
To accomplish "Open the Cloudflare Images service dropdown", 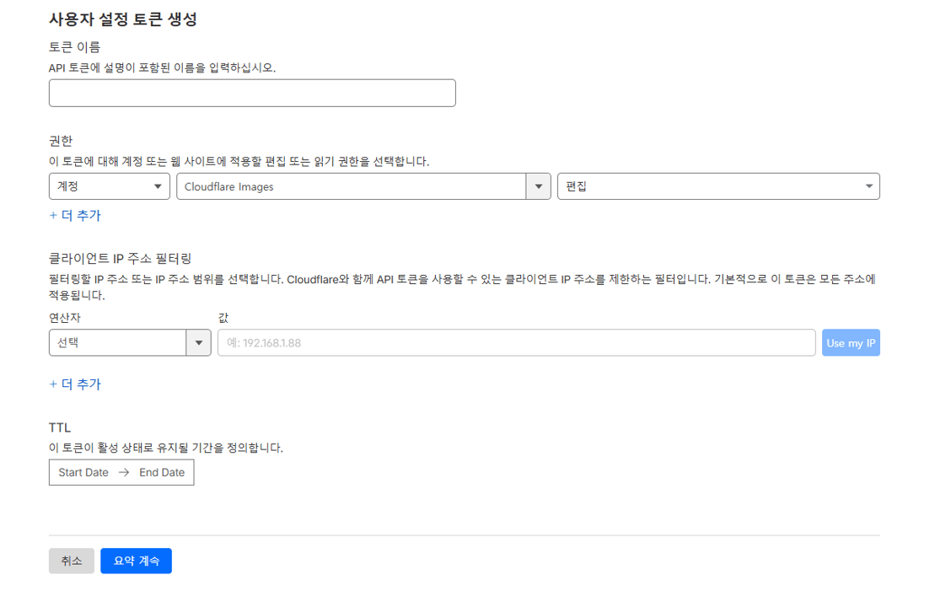I will [x=354, y=186].
